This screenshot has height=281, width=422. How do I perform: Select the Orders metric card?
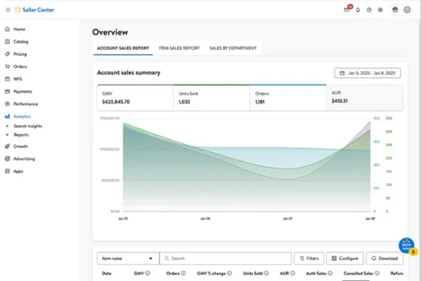288,98
